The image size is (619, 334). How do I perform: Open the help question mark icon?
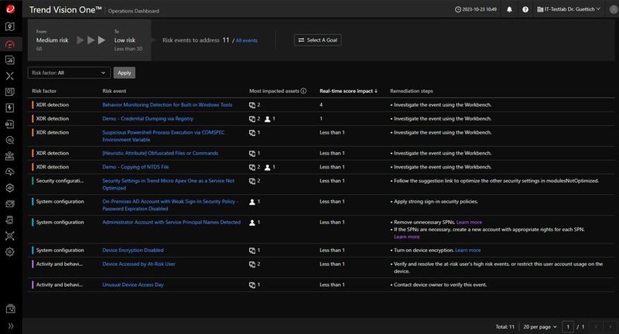(x=526, y=10)
